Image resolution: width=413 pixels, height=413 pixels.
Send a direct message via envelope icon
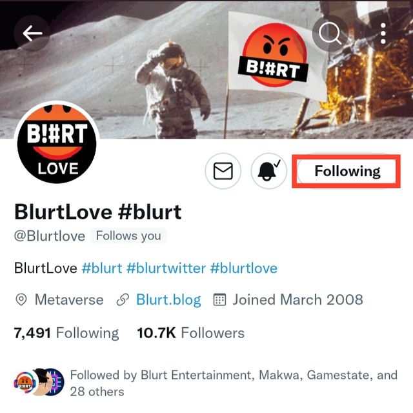(x=223, y=171)
